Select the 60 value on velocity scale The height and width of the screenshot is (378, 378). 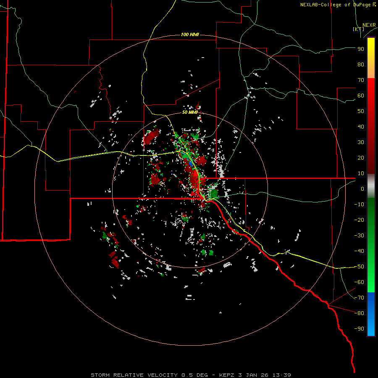click(x=361, y=95)
